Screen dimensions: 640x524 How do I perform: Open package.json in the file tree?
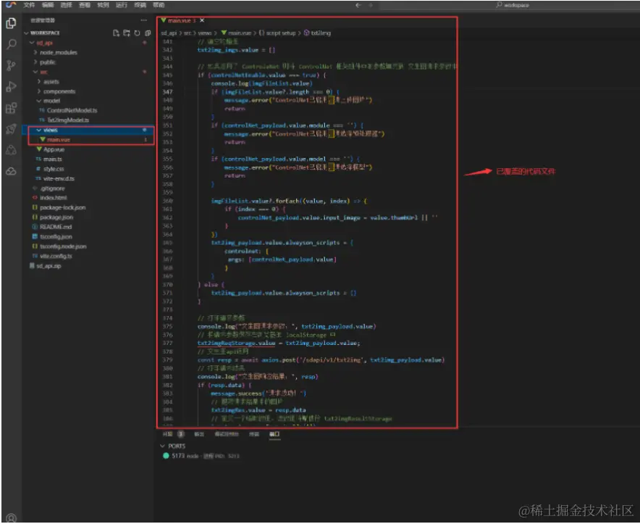56,217
